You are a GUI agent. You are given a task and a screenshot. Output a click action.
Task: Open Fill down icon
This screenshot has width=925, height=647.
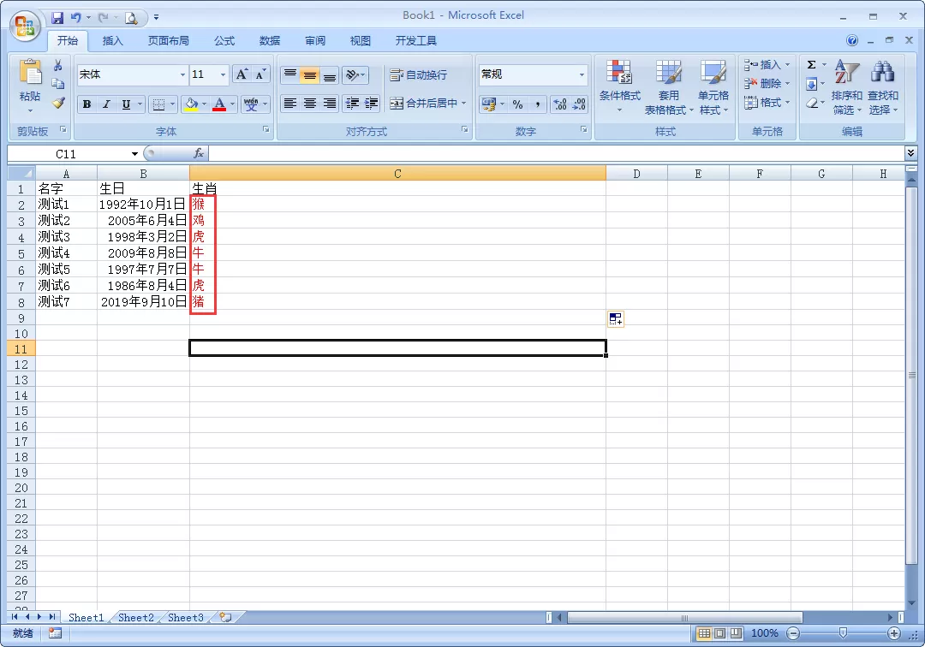pyautogui.click(x=812, y=84)
